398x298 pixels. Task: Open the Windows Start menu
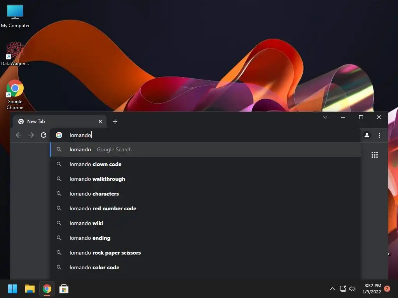tap(12, 289)
